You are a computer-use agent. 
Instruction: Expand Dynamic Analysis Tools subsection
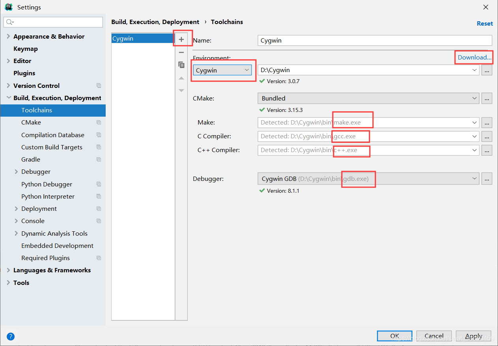click(x=16, y=233)
